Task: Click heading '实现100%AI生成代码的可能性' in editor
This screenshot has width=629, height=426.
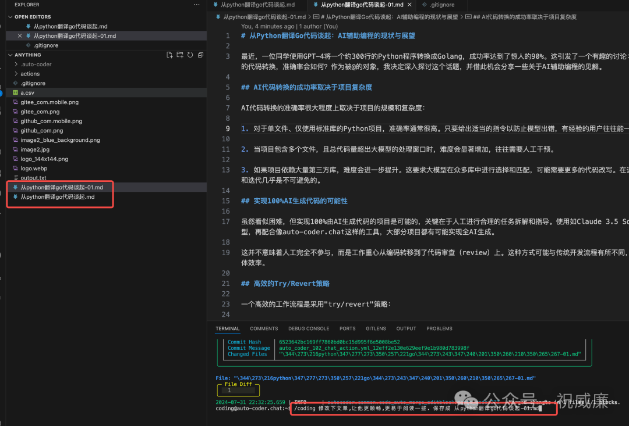Action: 294,201
